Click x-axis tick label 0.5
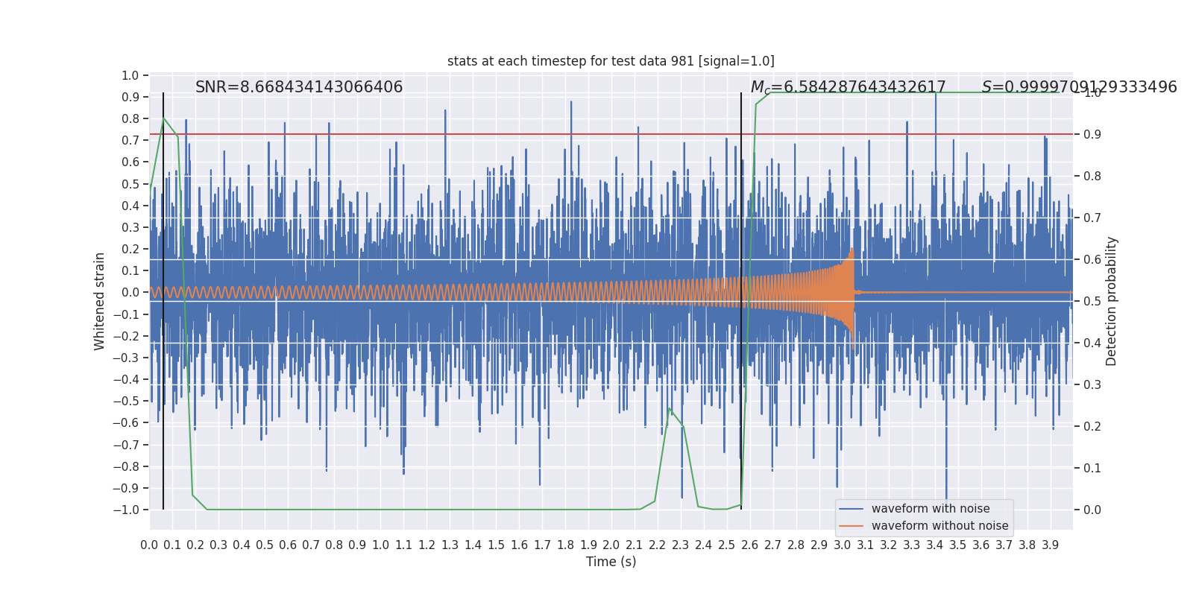1193x596 pixels. pos(265,545)
